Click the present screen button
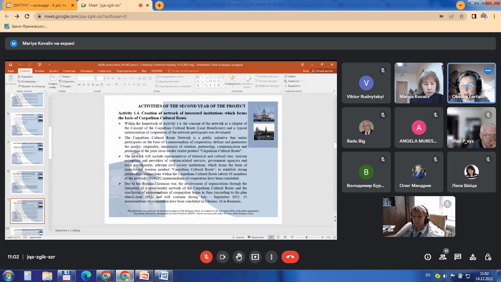Screen dimensions: 501x282 [x=255, y=257]
